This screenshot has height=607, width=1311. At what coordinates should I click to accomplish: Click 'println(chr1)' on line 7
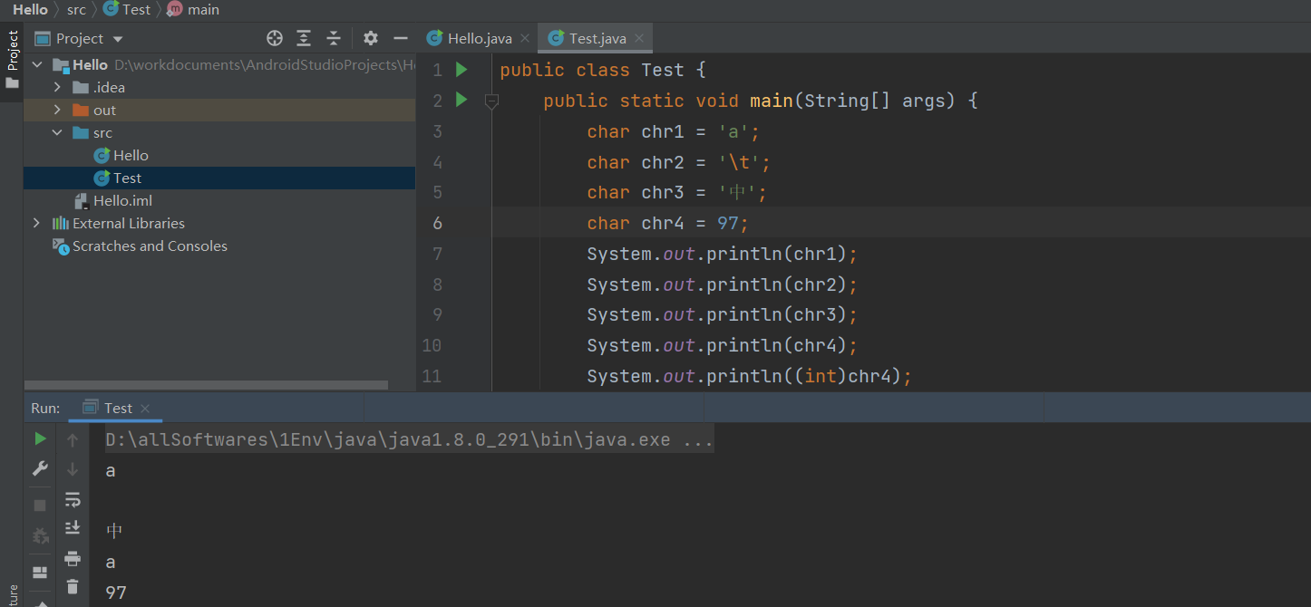pos(777,254)
